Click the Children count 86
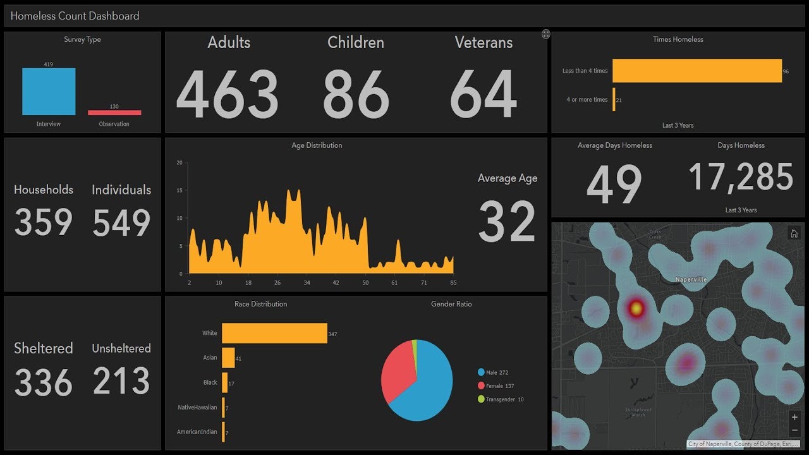The image size is (809, 455). (x=356, y=94)
